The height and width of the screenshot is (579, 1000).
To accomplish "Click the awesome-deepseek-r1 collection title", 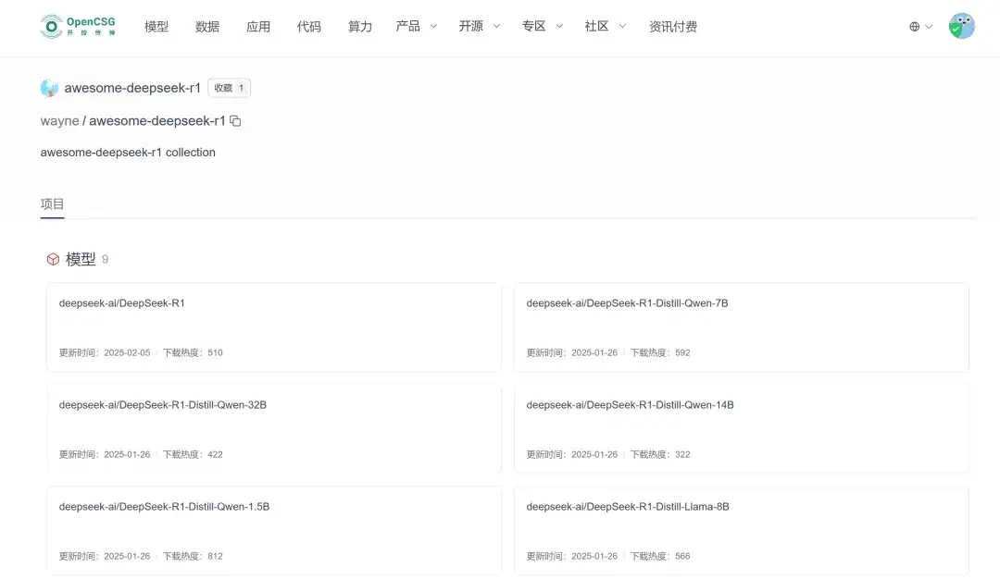I will pyautogui.click(x=132, y=88).
